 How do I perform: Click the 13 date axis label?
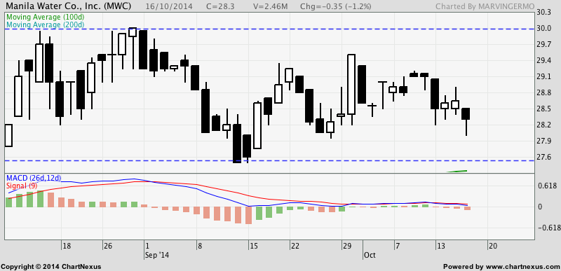[x=441, y=246]
